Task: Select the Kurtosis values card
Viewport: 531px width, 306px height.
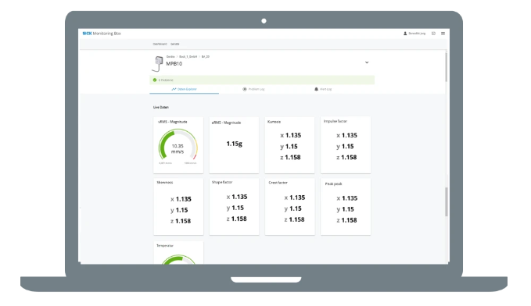Action: 289,145
